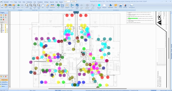The width and height of the screenshot is (172, 91).
Task: Open the Pages panel header dropdown
Action: coord(7,13)
